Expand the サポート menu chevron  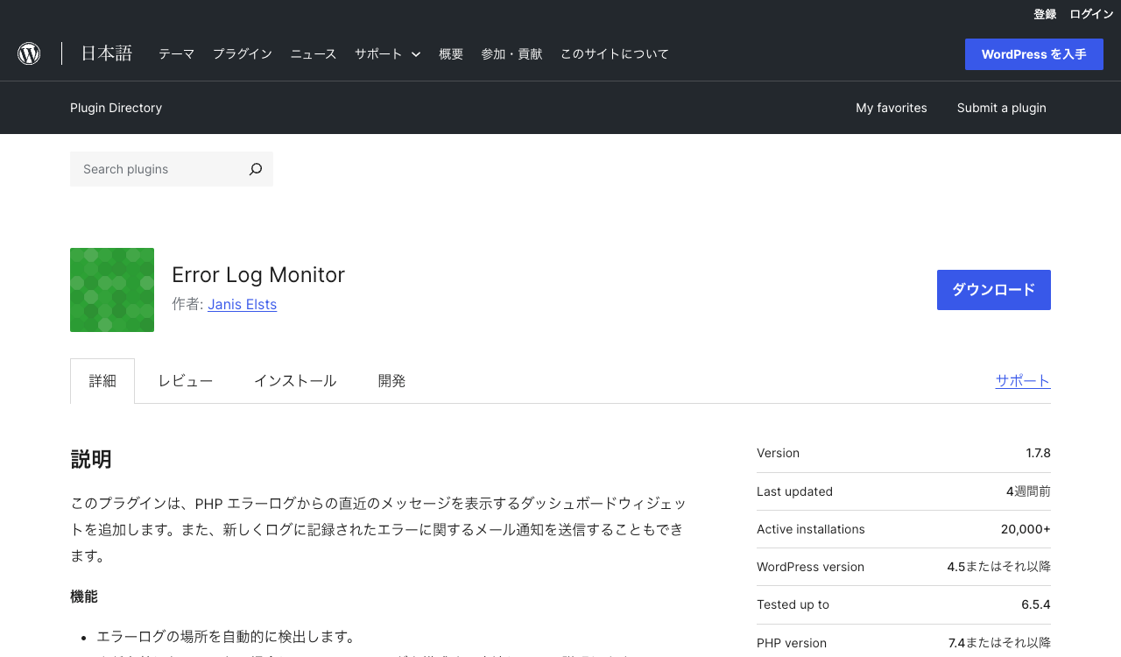(416, 54)
